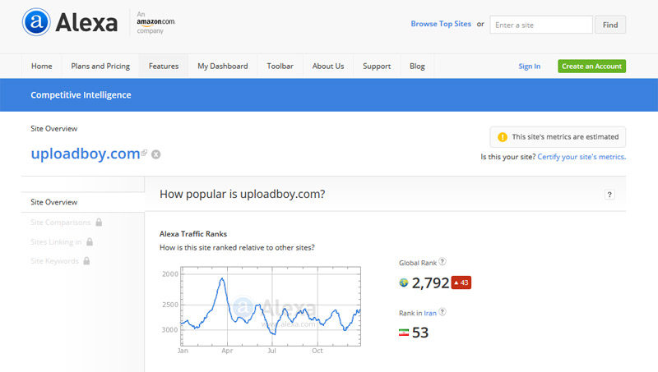The width and height of the screenshot is (658, 372).
Task: Click 'This site's metrics are estimated' notice
Action: [558, 137]
